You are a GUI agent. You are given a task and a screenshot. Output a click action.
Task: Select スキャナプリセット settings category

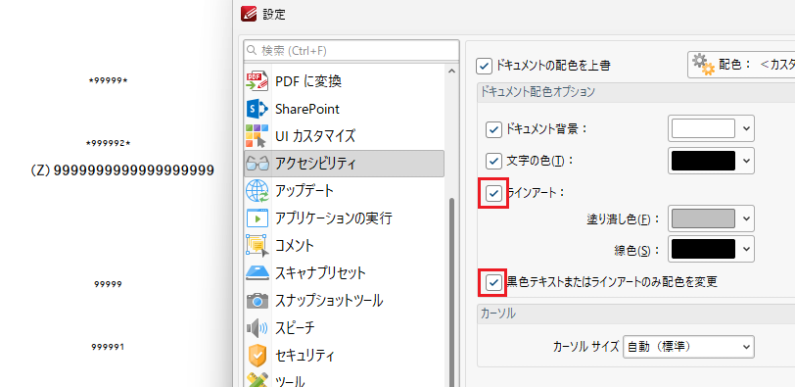pyautogui.click(x=344, y=273)
